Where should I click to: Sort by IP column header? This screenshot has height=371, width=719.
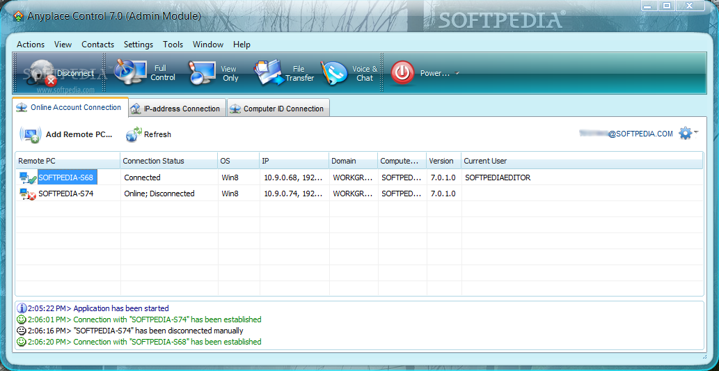(x=294, y=161)
